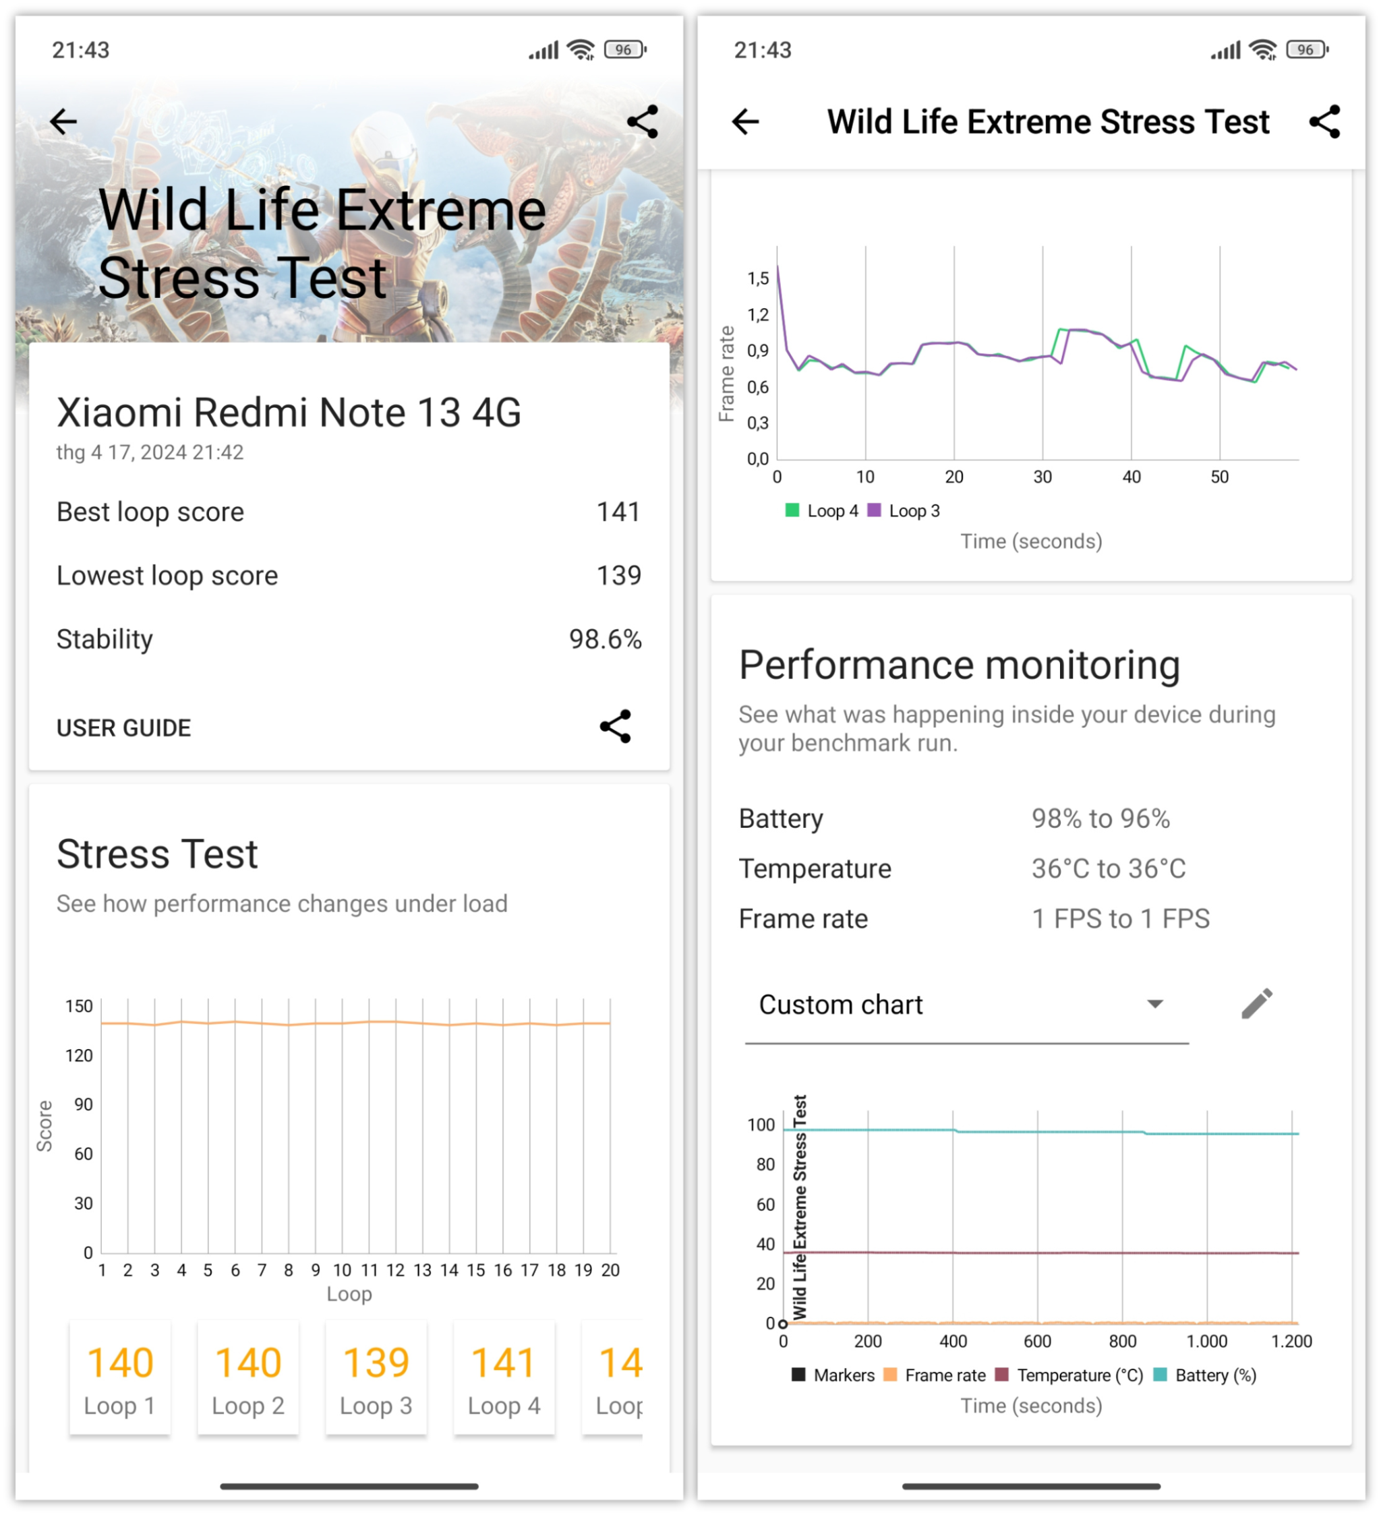
Task: Tap WiFi icon in left status bar
Action: point(580,50)
